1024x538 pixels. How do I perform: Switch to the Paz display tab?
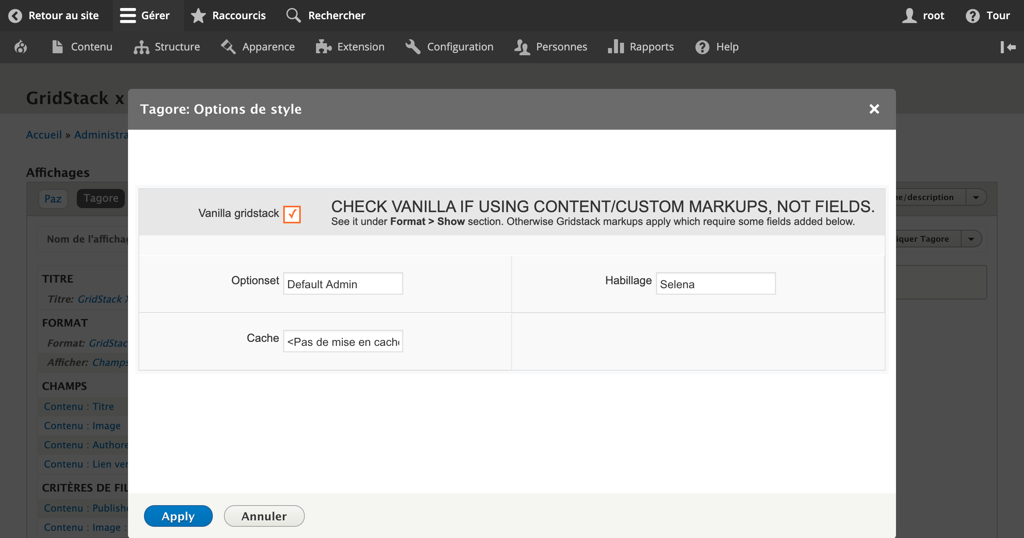pyautogui.click(x=53, y=199)
